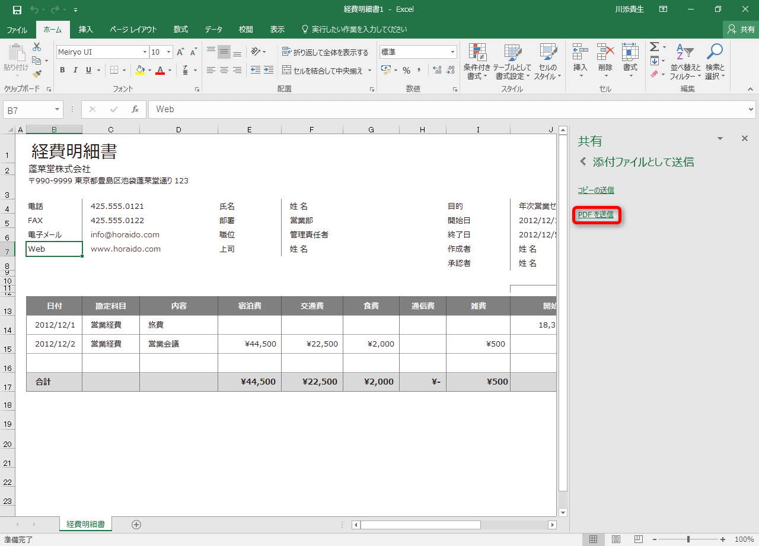The image size is (759, 546).
Task: Switch to Page Break Preview in status bar
Action: click(x=638, y=539)
